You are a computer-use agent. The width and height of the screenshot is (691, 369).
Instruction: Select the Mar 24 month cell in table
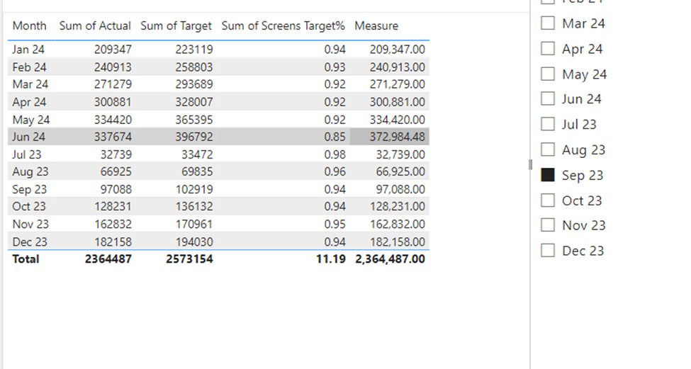(30, 84)
